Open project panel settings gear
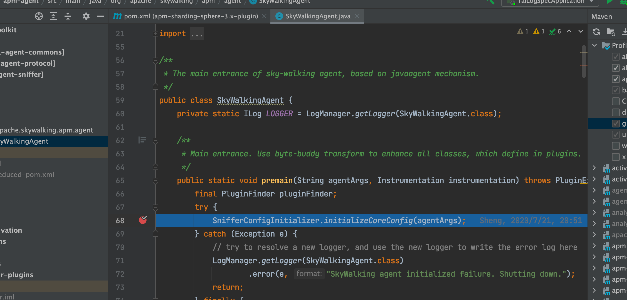The height and width of the screenshot is (300, 627). 86,16
